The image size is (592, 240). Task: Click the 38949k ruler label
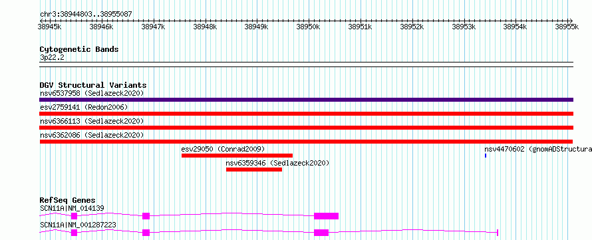pos(256,27)
